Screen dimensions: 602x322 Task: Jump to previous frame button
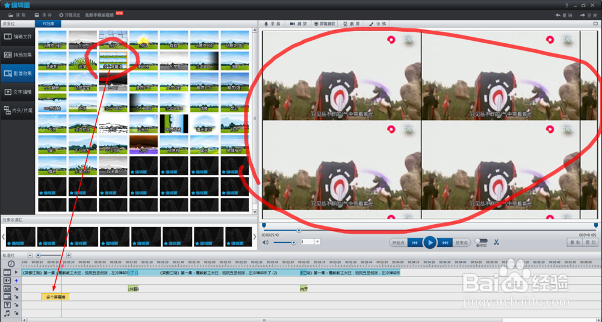tap(415, 243)
